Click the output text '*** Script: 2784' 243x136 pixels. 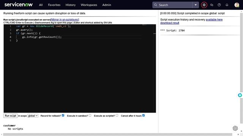coord(172,30)
